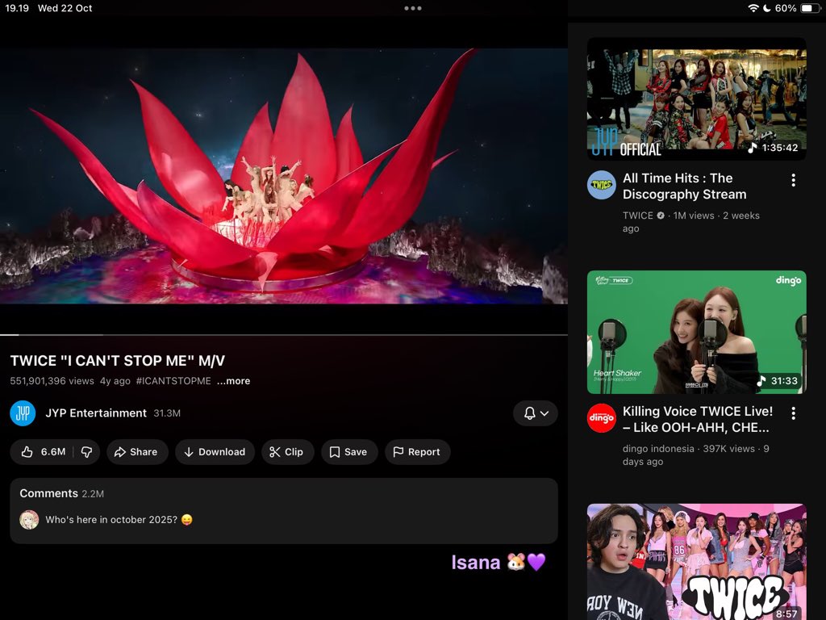
Task: Open the #ICANTSTOPME hashtag link
Action: [173, 381]
